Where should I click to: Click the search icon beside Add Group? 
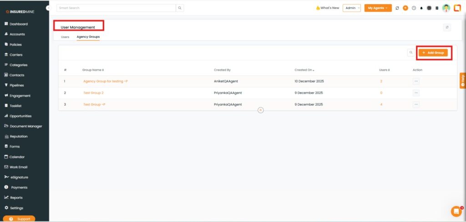(410, 53)
